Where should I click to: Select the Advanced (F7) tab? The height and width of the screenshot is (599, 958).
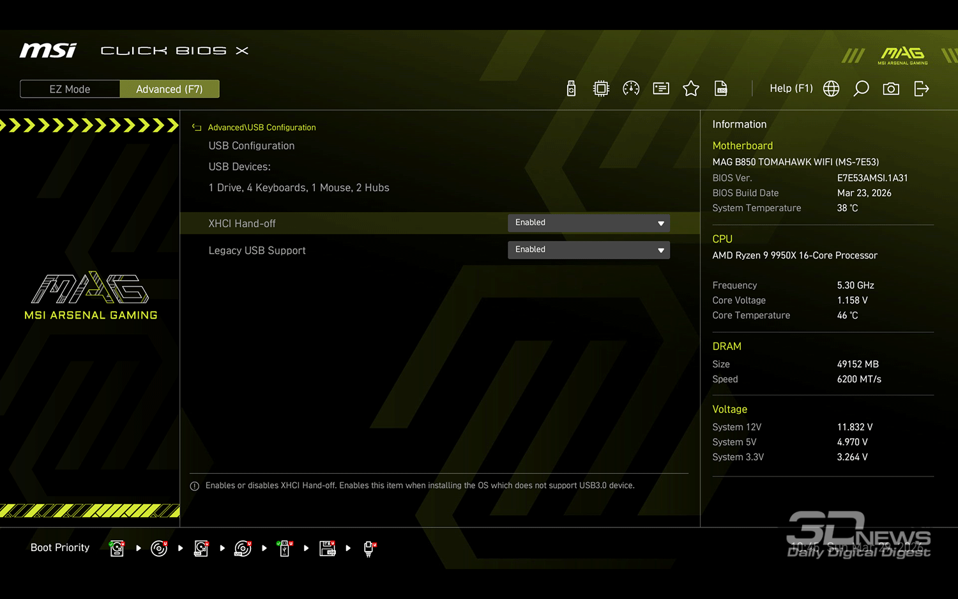[x=169, y=89]
